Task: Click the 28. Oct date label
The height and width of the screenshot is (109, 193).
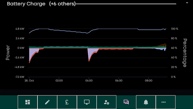Action: (29, 81)
